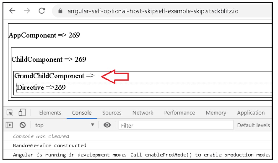This screenshot has width=278, height=163.
Task: Open the Sources tab
Action: click(112, 113)
